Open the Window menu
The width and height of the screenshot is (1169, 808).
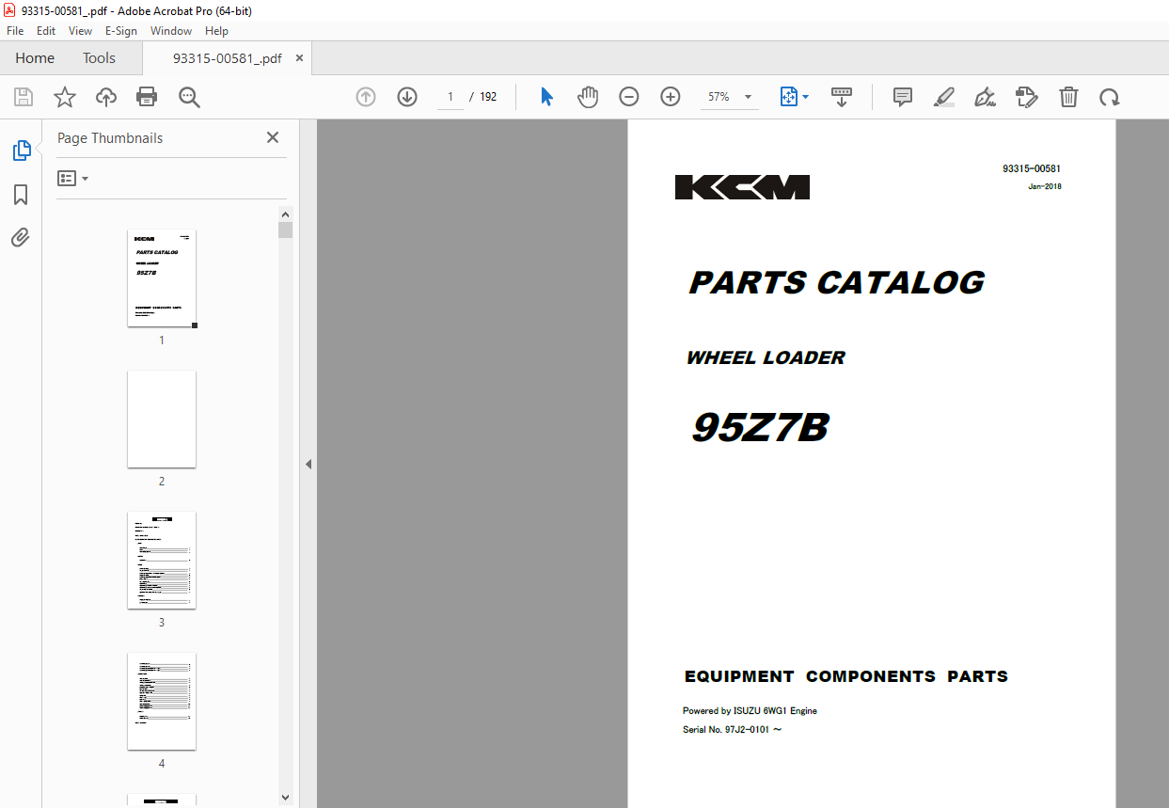pyautogui.click(x=171, y=30)
